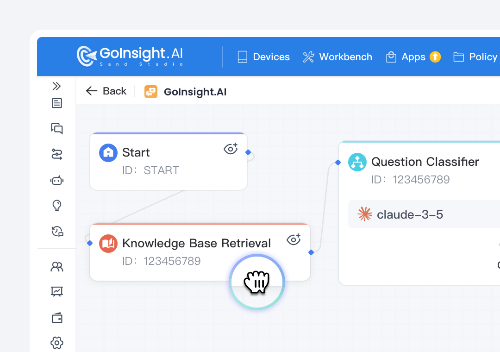
Task: Open the users group sidebar icon
Action: tap(57, 267)
